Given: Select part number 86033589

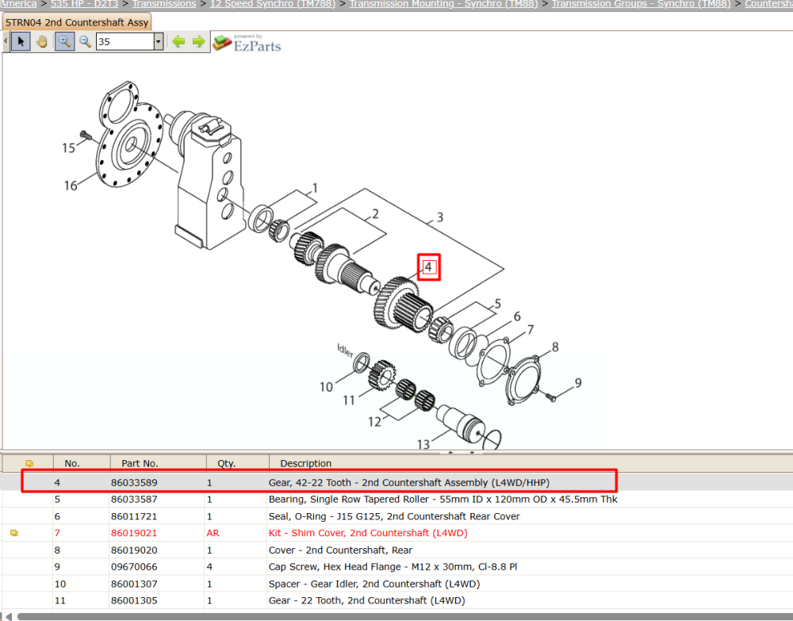Looking at the screenshot, I should (134, 482).
